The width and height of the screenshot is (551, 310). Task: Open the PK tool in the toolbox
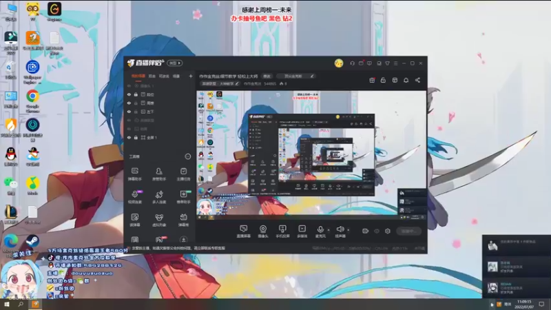point(160,240)
